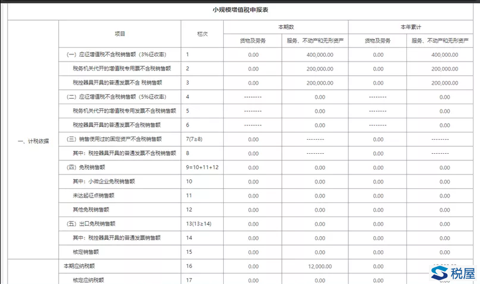Image resolution: width=480 pixels, height=284 pixels.
Task: Select row label (五) 出口免税销售额
Action: (x=91, y=224)
